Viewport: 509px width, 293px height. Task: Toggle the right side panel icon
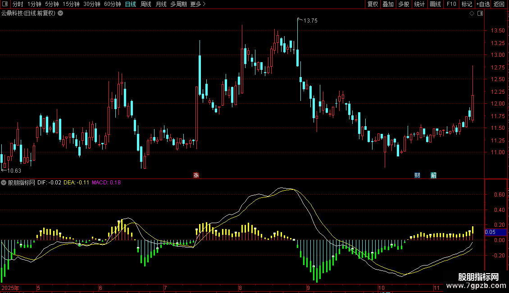click(480, 14)
